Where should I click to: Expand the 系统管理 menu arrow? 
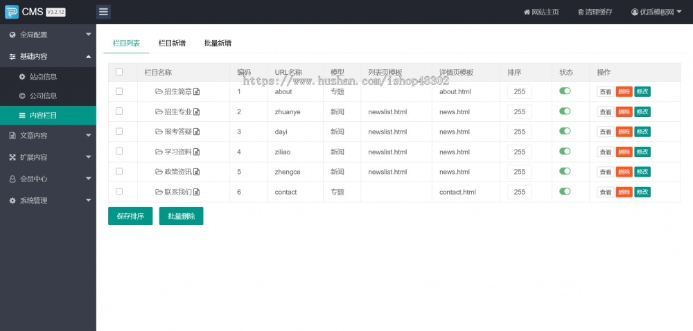[89, 200]
